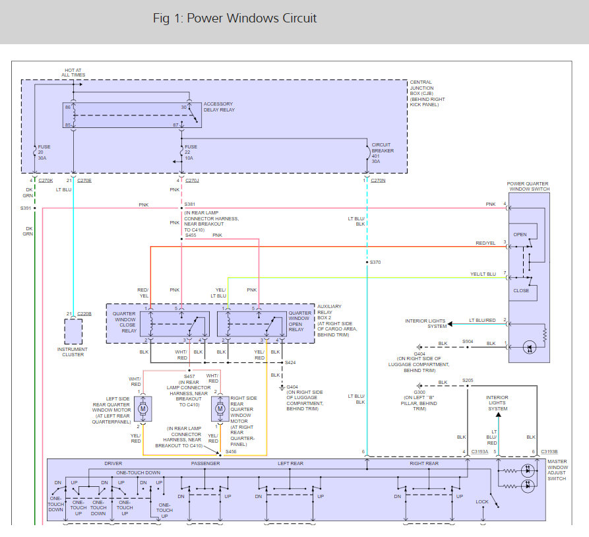Viewport: 589px width, 537px height.
Task: Click the C270K connector label
Action: pyautogui.click(x=46, y=180)
